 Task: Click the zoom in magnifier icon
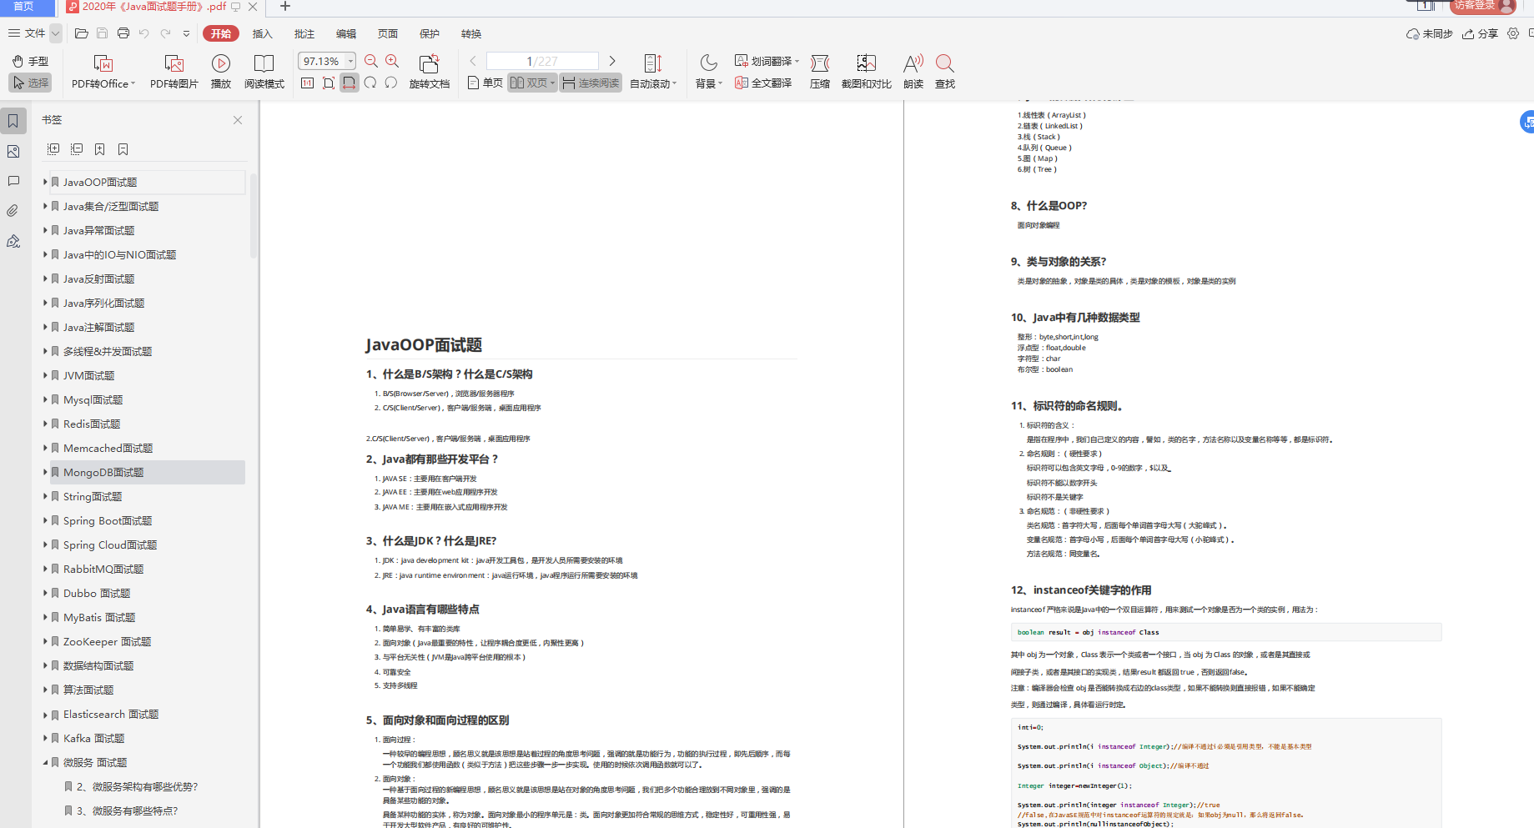tap(392, 61)
